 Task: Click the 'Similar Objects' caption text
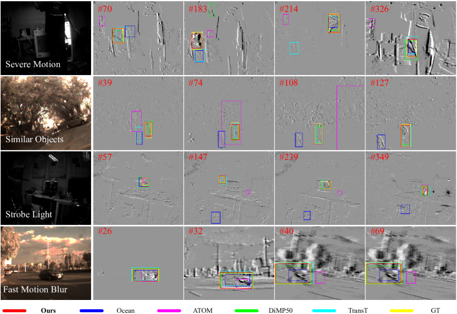click(x=34, y=139)
